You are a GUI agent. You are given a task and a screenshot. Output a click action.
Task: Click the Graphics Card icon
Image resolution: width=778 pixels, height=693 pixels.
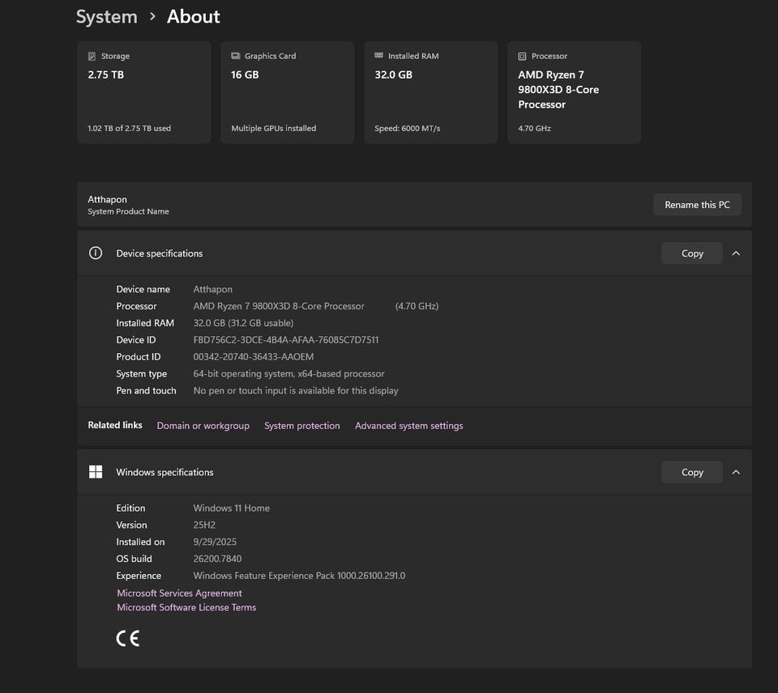coord(236,57)
